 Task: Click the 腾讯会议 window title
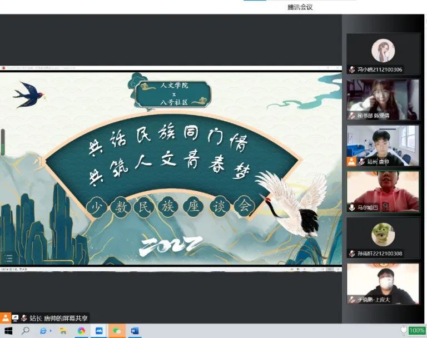pyautogui.click(x=300, y=7)
